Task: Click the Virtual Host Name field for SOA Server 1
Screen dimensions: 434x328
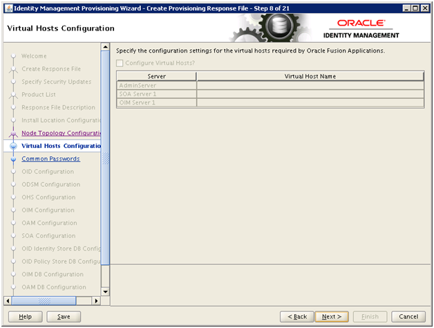Action: coord(310,94)
